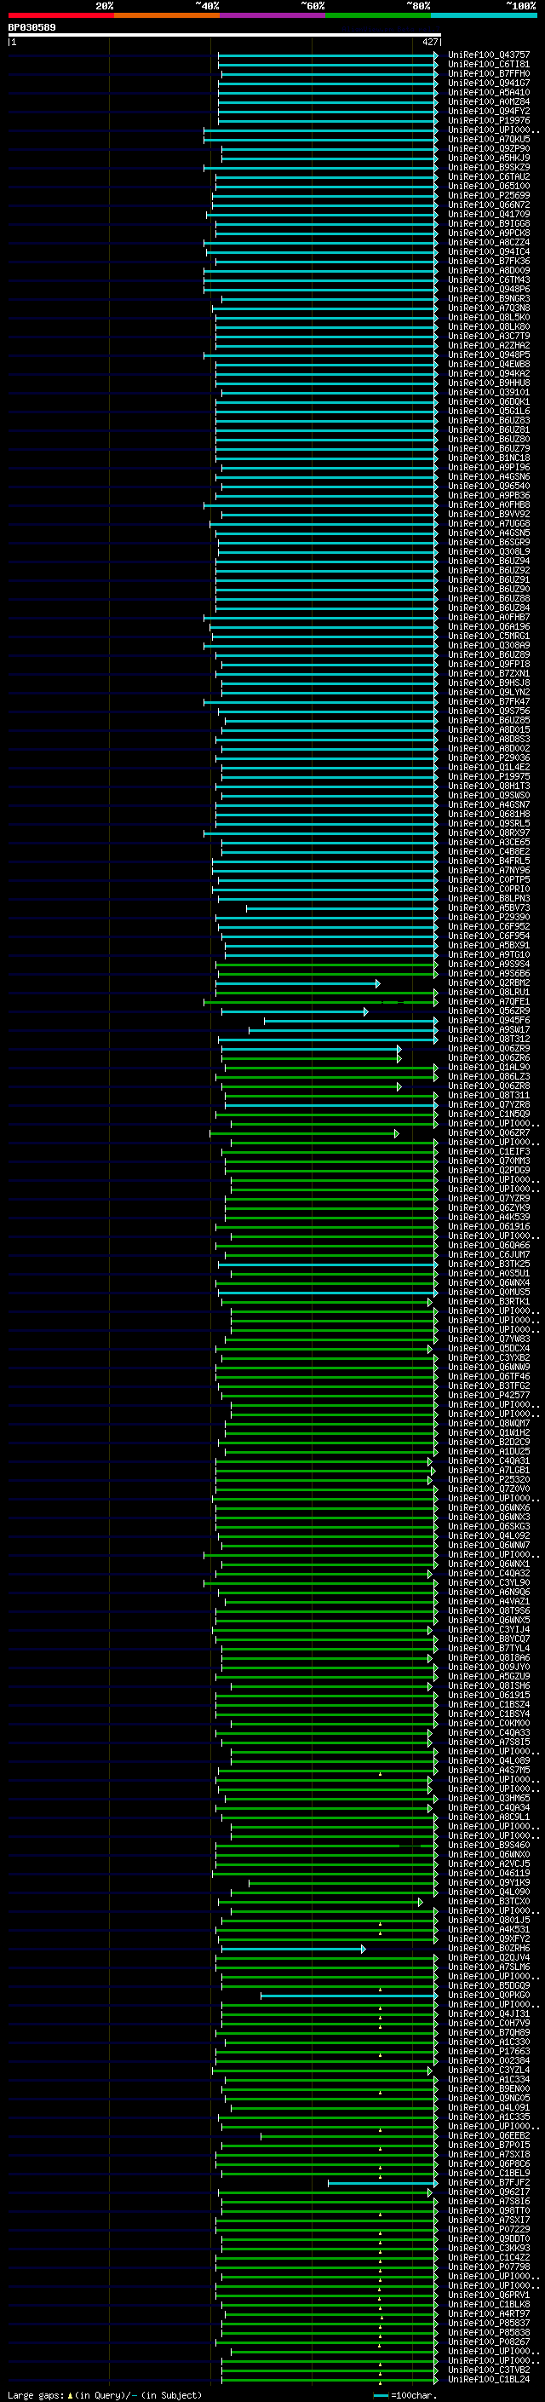The width and height of the screenshot is (545, 2402).
Task: Click the UniRef100_Q9ZP90 entry
Action: pos(488,149)
